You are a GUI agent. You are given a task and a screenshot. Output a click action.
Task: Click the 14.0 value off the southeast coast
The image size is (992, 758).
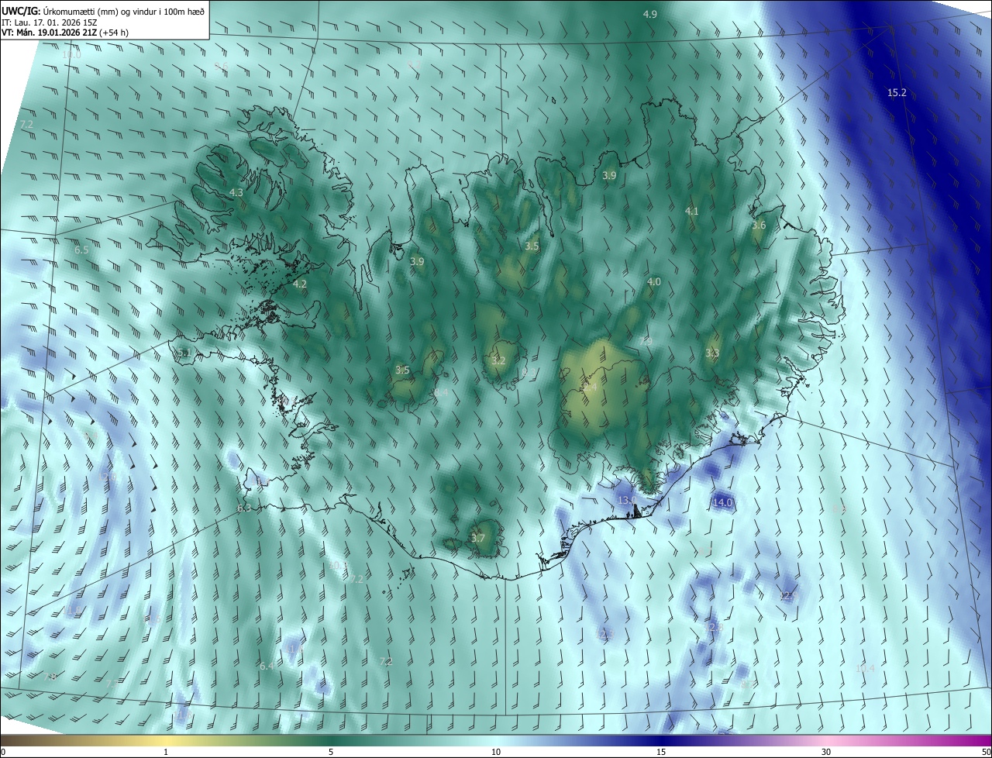(x=722, y=502)
